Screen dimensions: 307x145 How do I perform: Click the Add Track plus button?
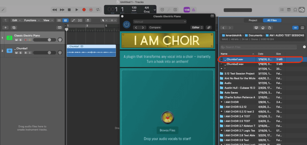[6, 27]
